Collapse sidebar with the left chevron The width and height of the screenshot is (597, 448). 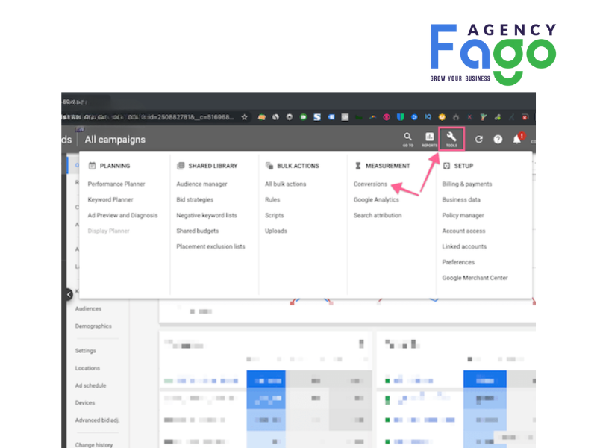69,294
